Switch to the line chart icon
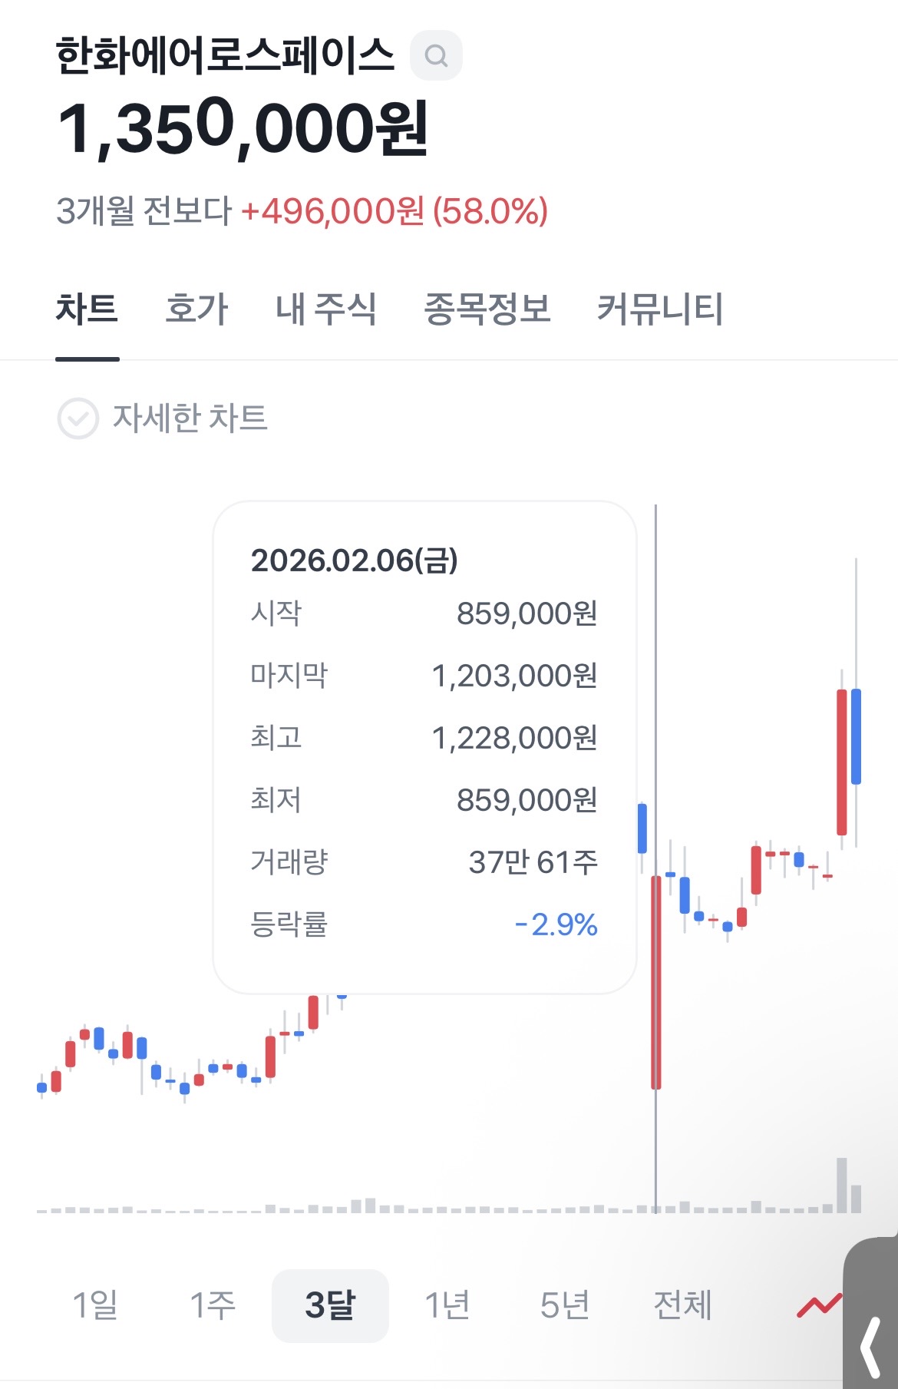 [x=818, y=1305]
